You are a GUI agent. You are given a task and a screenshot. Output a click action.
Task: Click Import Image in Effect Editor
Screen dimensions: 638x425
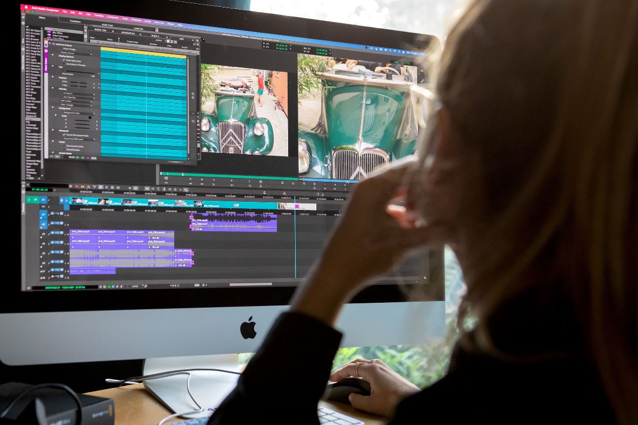[x=70, y=49]
